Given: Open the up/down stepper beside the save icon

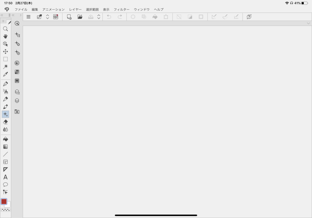Looking at the screenshot, I should [99, 17].
